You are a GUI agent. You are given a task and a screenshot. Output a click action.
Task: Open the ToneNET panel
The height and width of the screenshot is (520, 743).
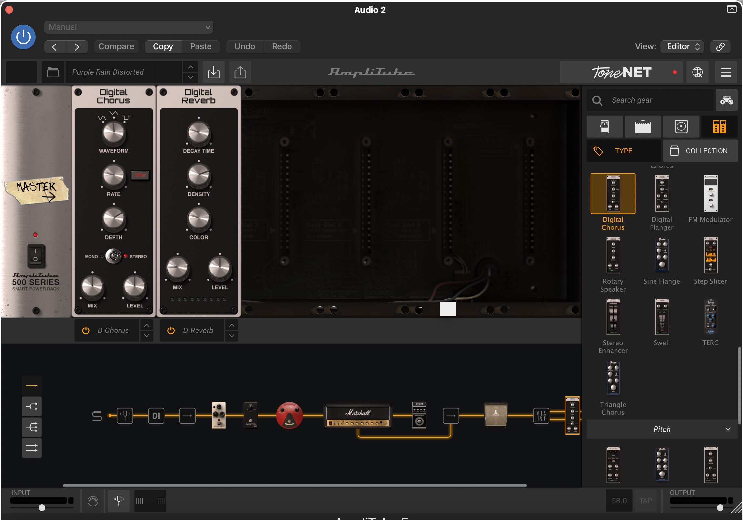(622, 72)
